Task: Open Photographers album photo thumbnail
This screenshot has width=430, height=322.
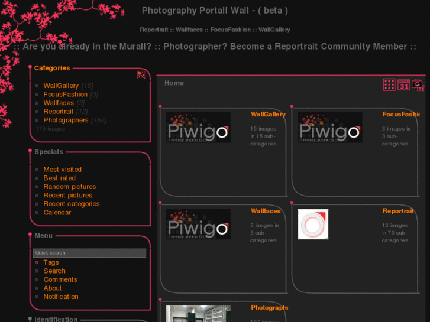Action: point(198,314)
